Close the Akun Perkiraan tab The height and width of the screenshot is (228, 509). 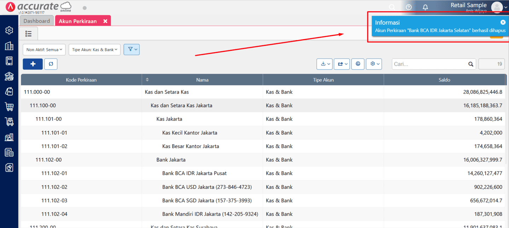[105, 21]
